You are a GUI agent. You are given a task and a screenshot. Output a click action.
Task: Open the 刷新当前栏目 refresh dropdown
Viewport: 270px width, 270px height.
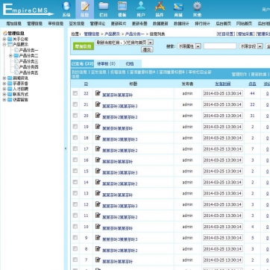125,42
